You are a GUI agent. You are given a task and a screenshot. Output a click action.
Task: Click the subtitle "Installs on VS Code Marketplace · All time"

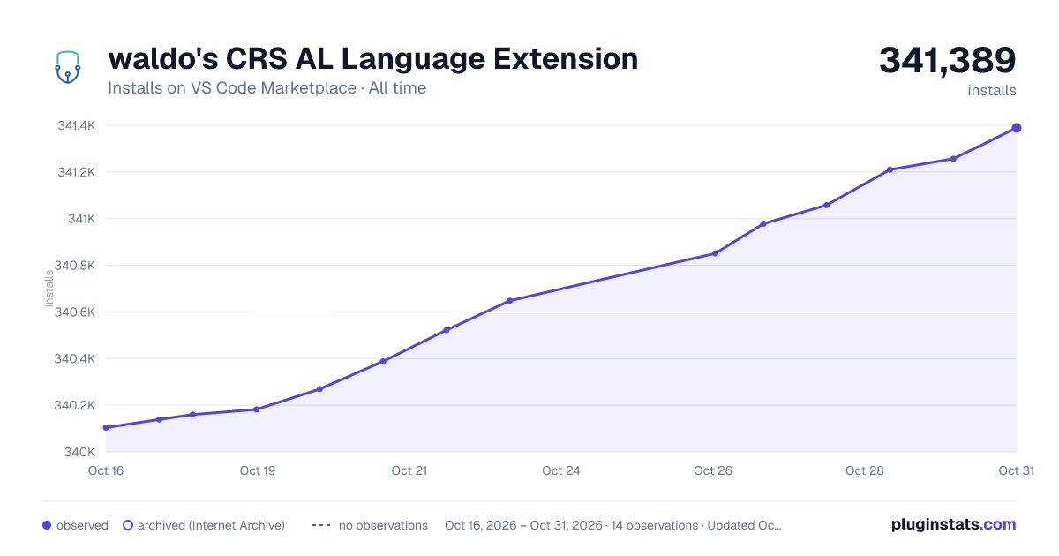(267, 88)
